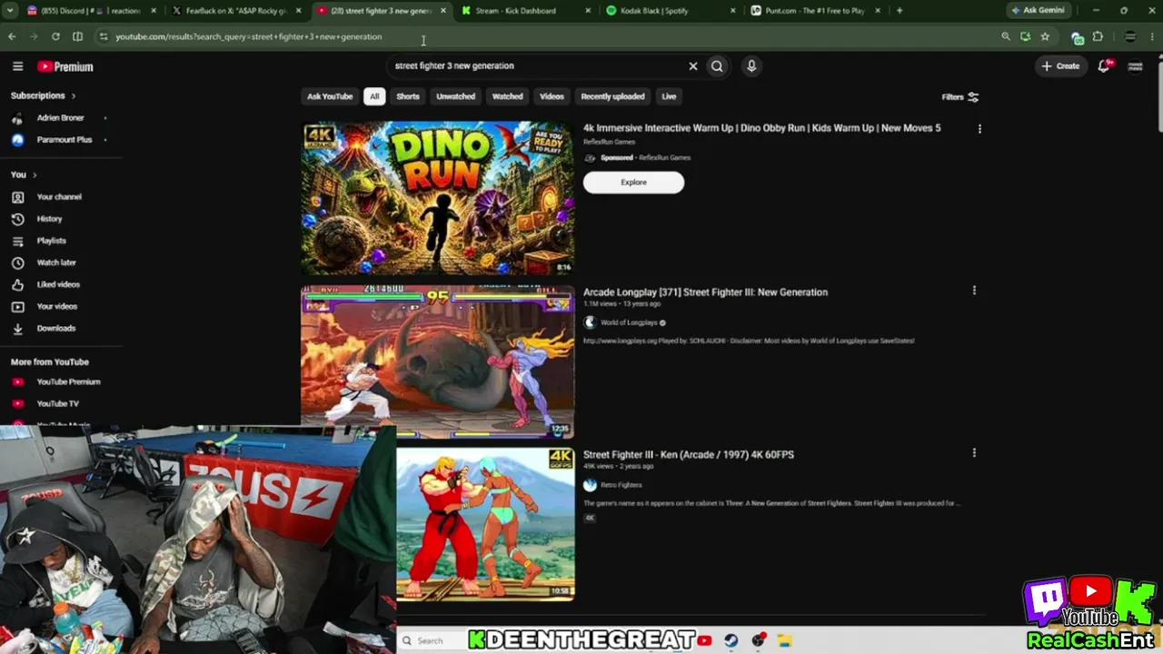Clear the search box with the X
1163x654 pixels.
[692, 65]
